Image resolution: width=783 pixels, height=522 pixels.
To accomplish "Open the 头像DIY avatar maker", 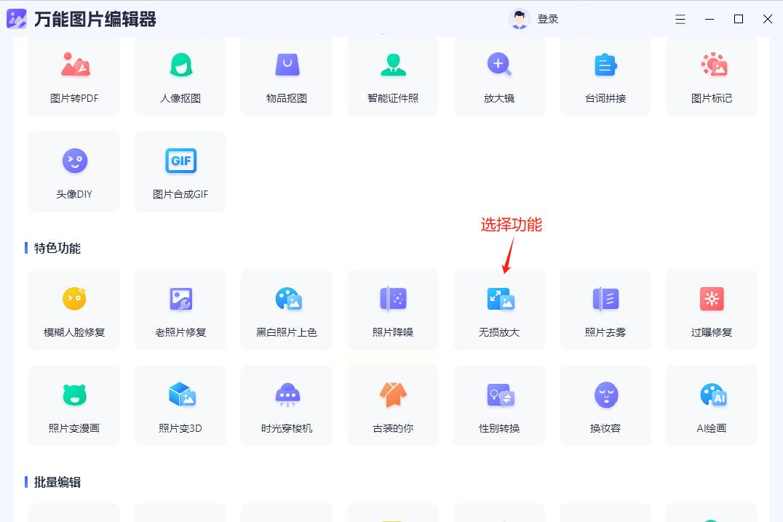I will coord(74,172).
